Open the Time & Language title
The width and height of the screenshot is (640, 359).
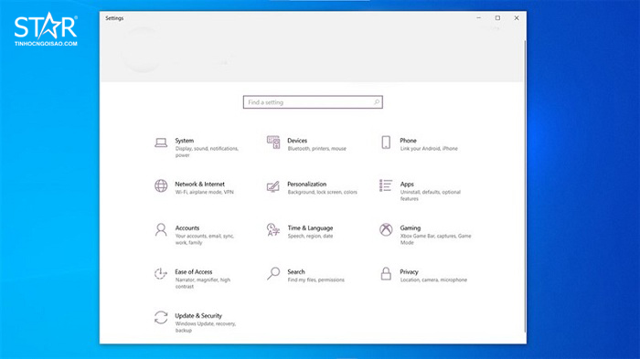pyautogui.click(x=310, y=228)
